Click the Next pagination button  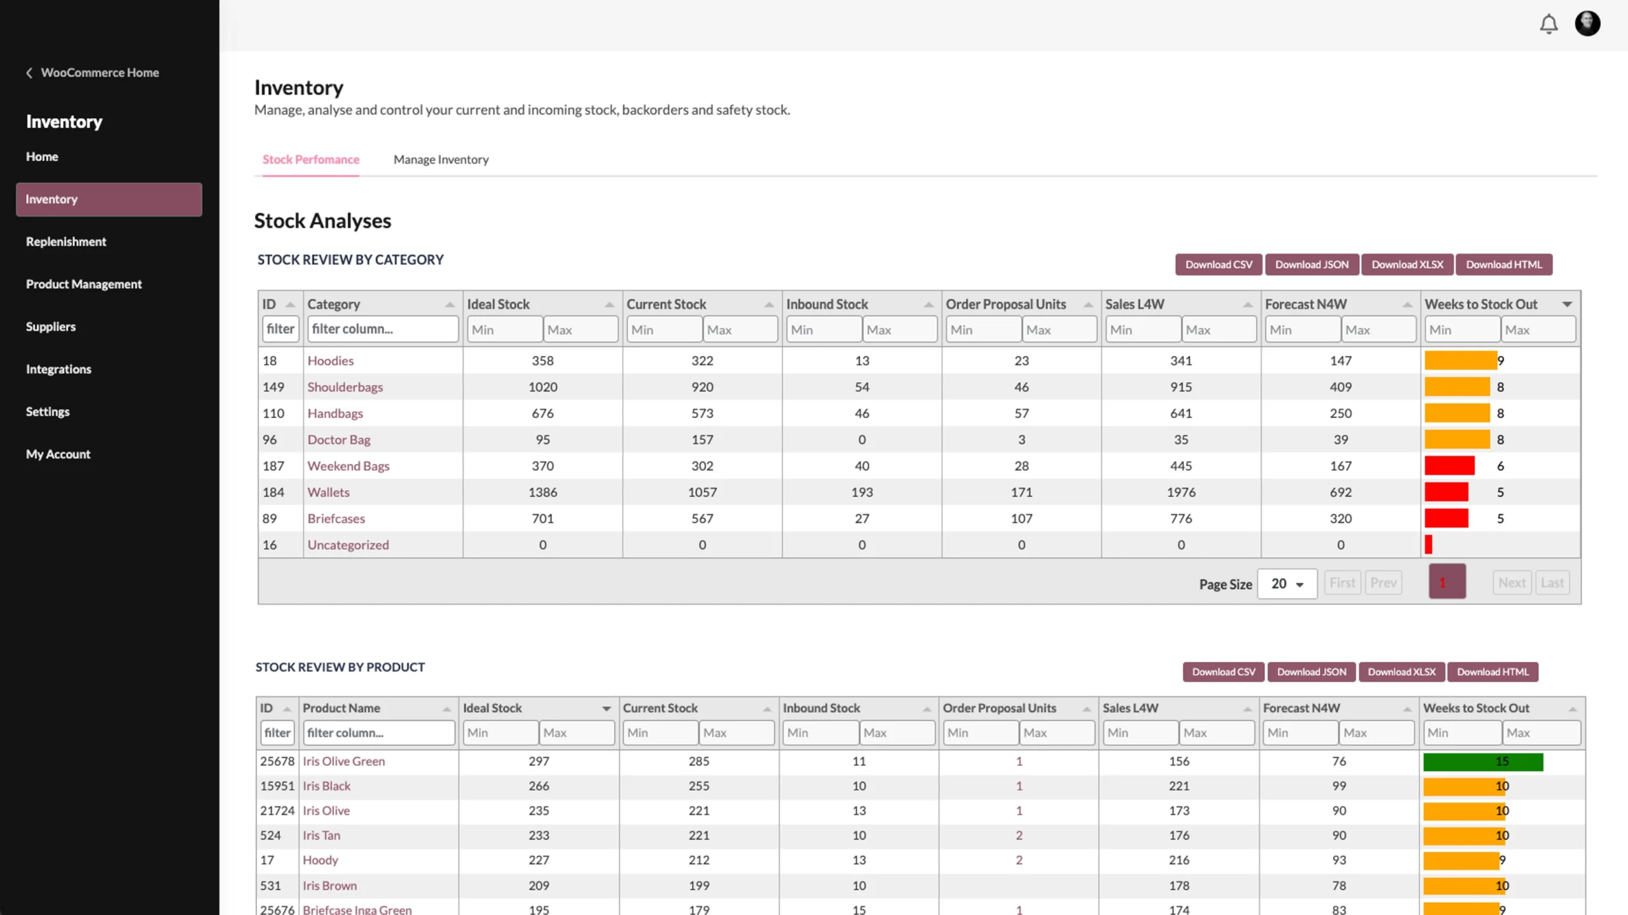(x=1512, y=583)
